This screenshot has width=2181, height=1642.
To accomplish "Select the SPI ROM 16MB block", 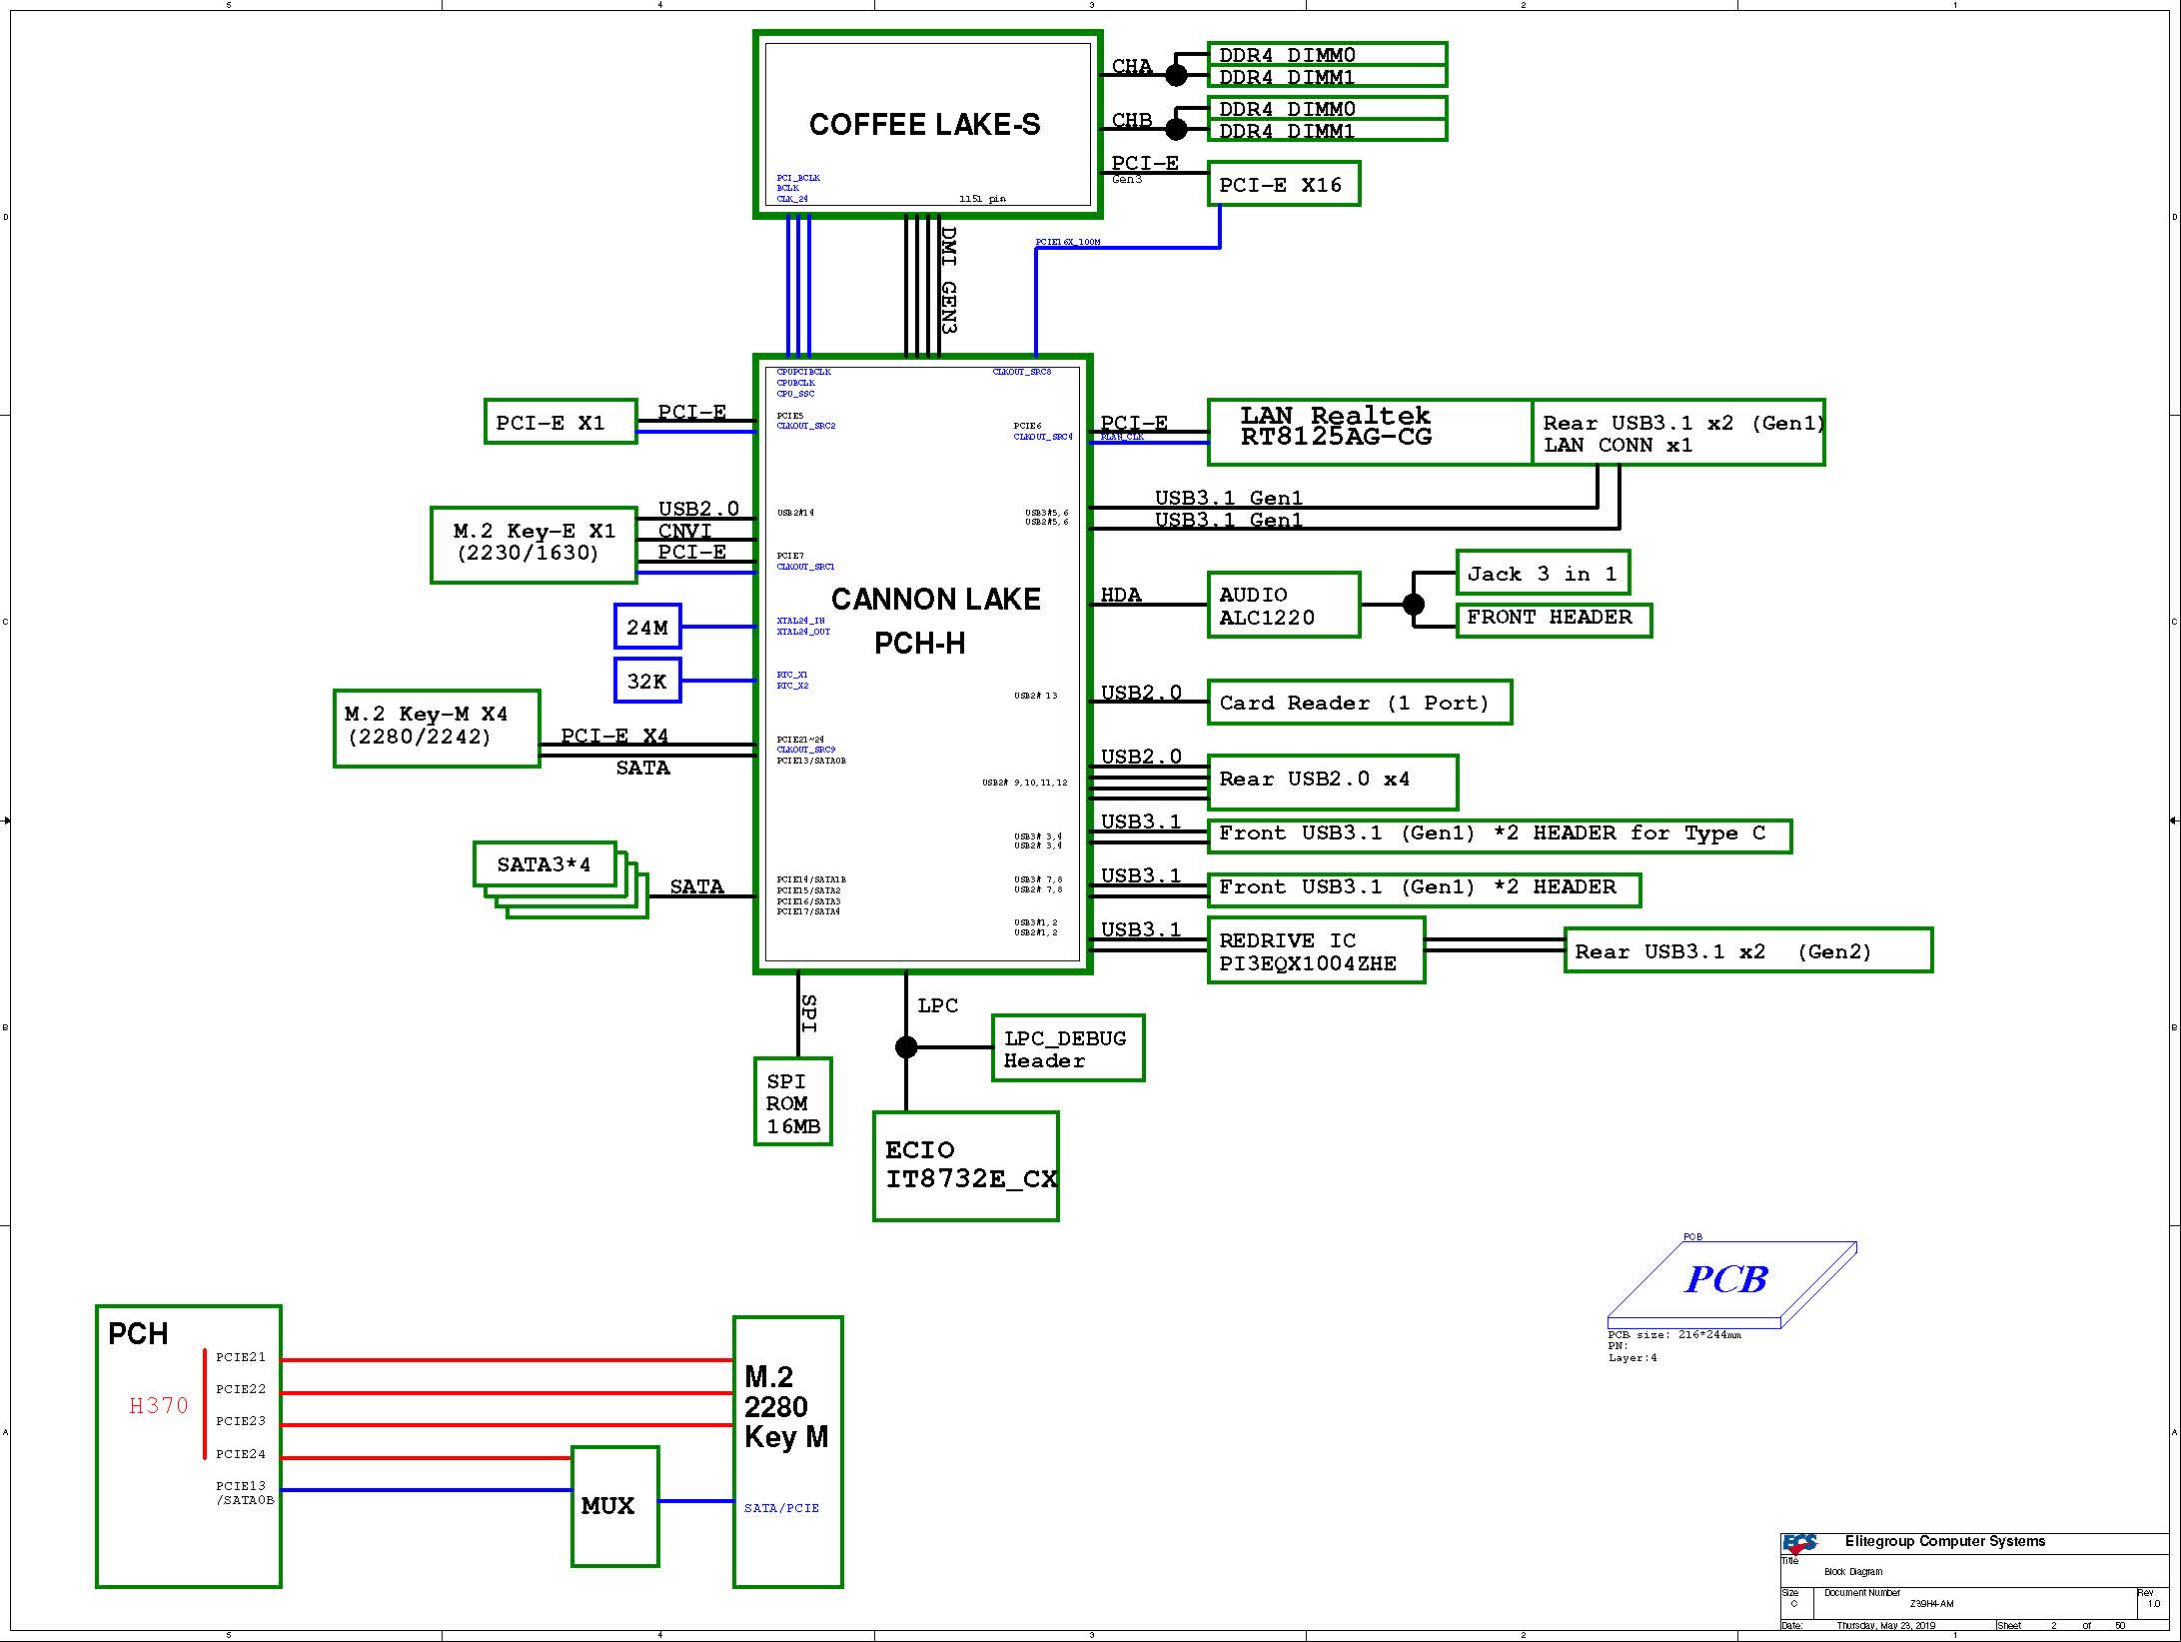I will pyautogui.click(x=792, y=1102).
